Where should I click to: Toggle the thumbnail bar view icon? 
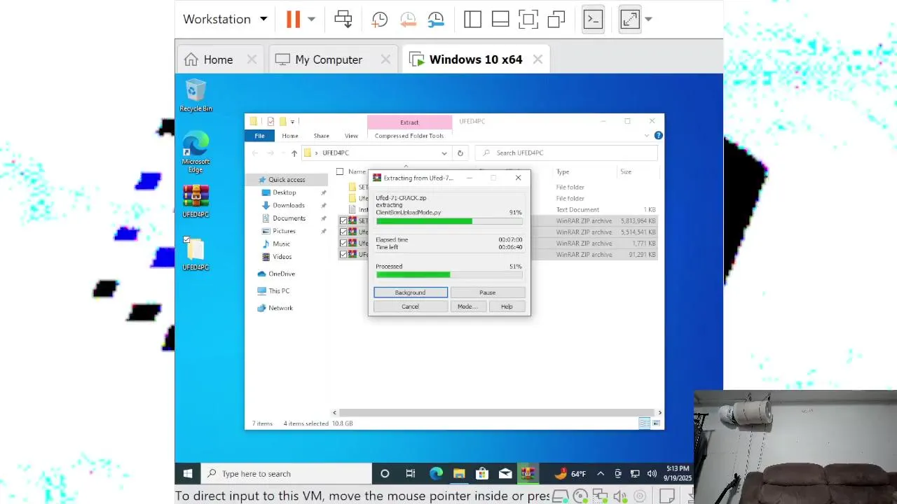(500, 20)
